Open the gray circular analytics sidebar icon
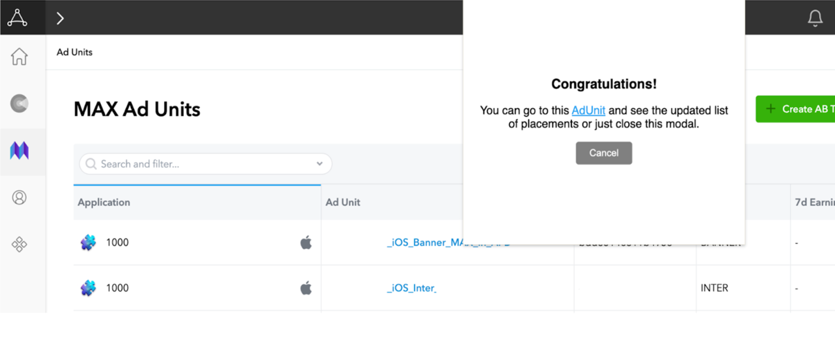Screen dimensions: 835x354 click(19, 104)
